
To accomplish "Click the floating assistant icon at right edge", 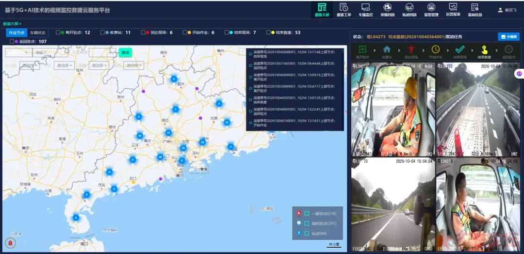I will pos(519,73).
